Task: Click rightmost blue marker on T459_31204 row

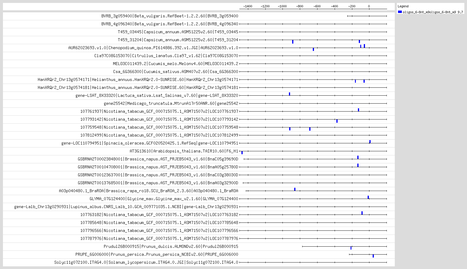Action: pos(359,41)
